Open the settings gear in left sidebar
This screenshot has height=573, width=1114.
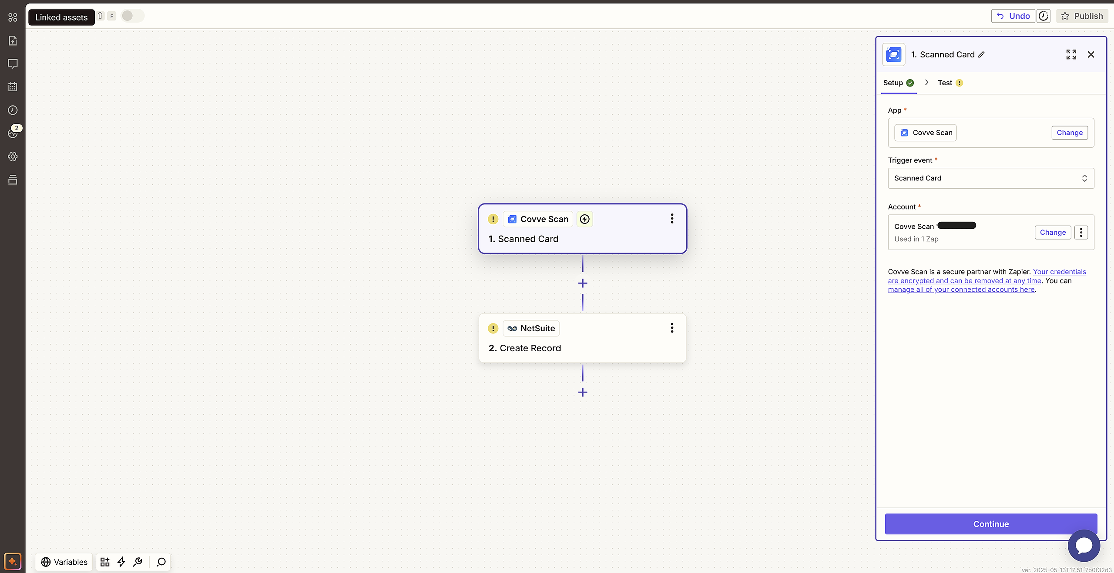(13, 157)
